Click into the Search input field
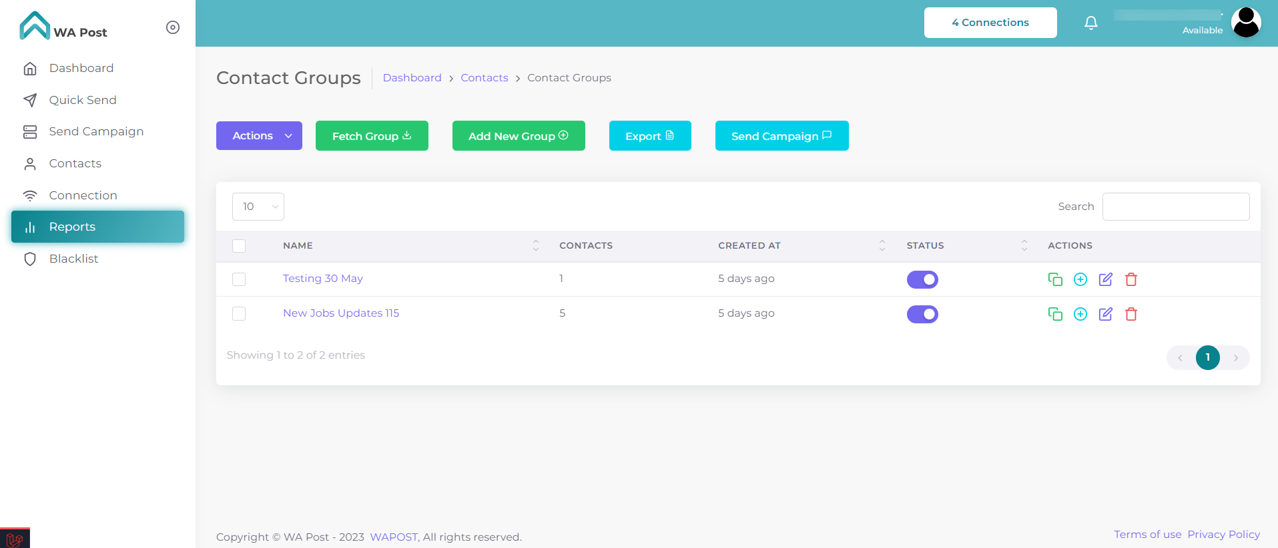 (x=1175, y=207)
